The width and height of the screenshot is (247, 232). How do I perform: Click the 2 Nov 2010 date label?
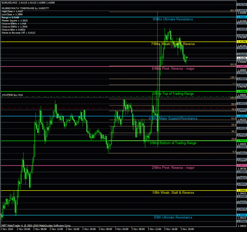7,229
